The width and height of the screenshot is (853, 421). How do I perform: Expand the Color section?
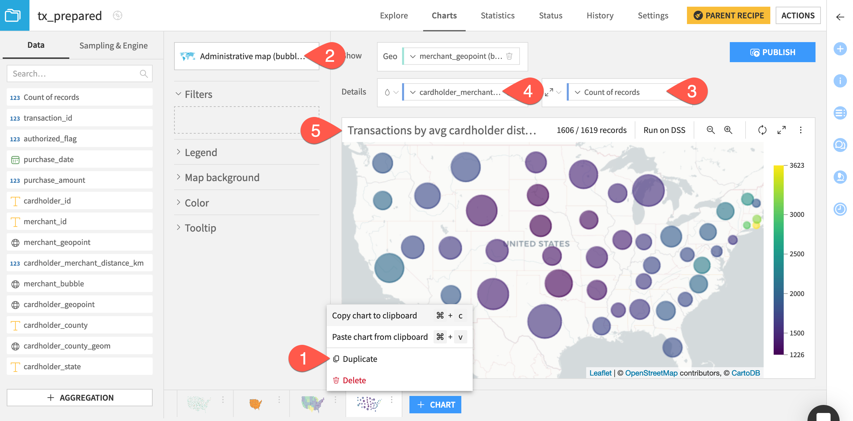point(192,203)
